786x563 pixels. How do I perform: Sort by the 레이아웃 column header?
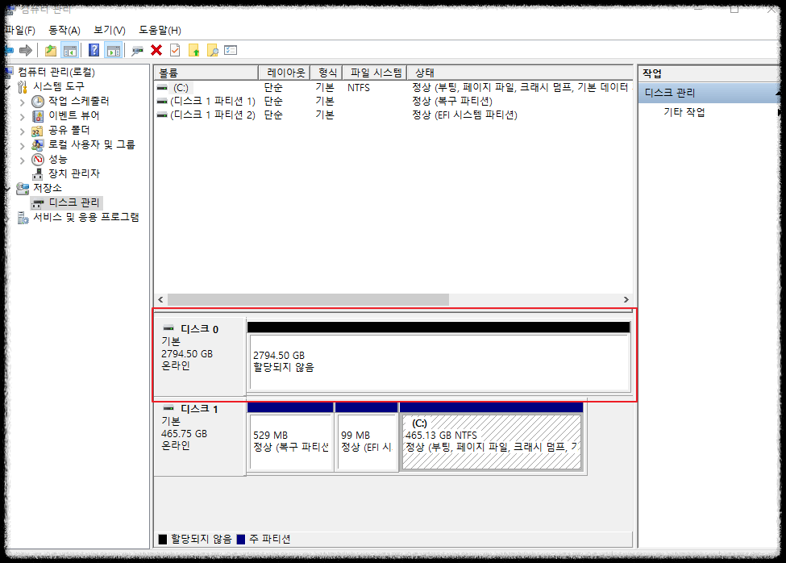285,73
